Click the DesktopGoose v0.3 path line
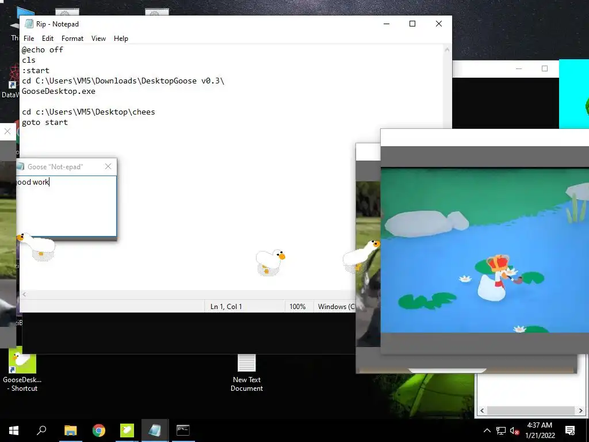Viewport: 589px width, 442px height. click(x=123, y=81)
